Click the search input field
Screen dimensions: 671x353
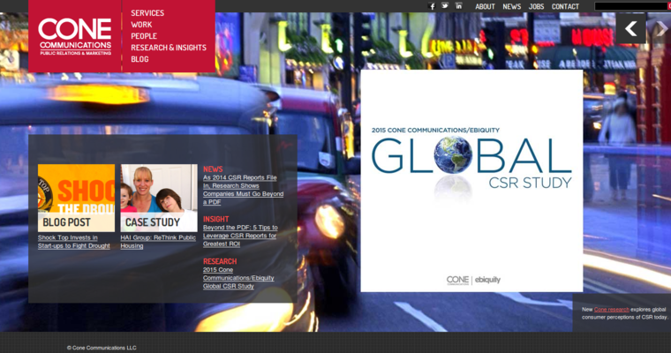pyautogui.click(x=631, y=6)
